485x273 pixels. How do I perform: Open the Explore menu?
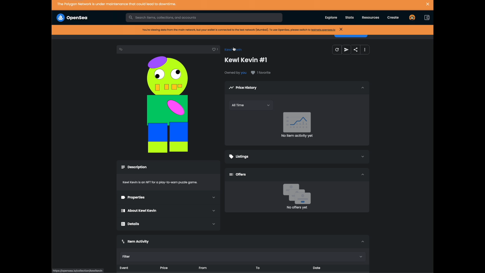(x=331, y=17)
